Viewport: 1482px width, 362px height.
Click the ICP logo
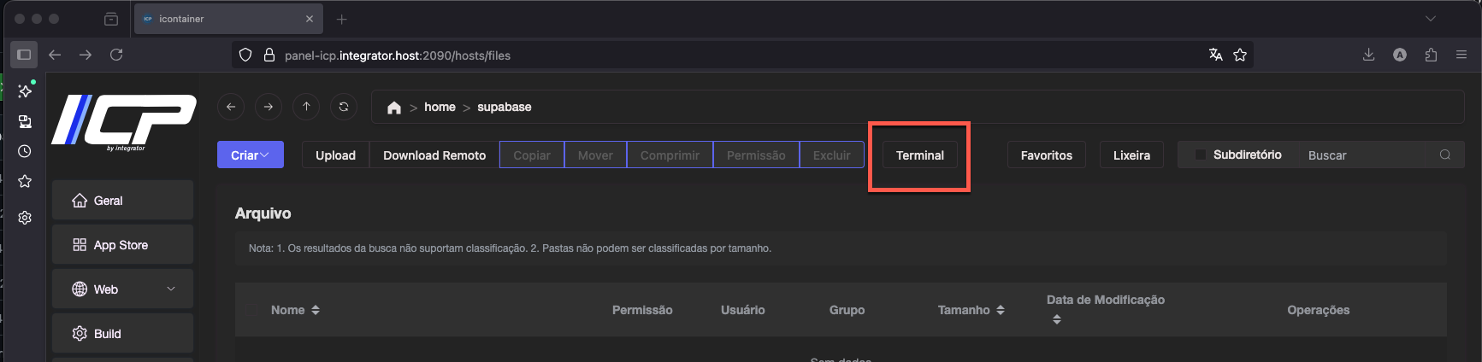[124, 121]
